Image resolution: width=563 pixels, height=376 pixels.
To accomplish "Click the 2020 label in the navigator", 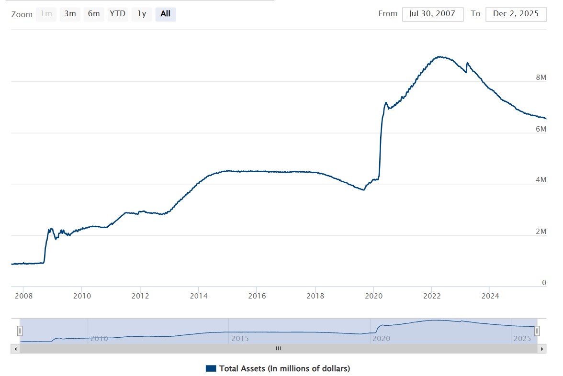I will pos(381,339).
